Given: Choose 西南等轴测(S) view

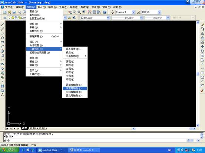Looking at the screenshot, I should tap(75, 85).
